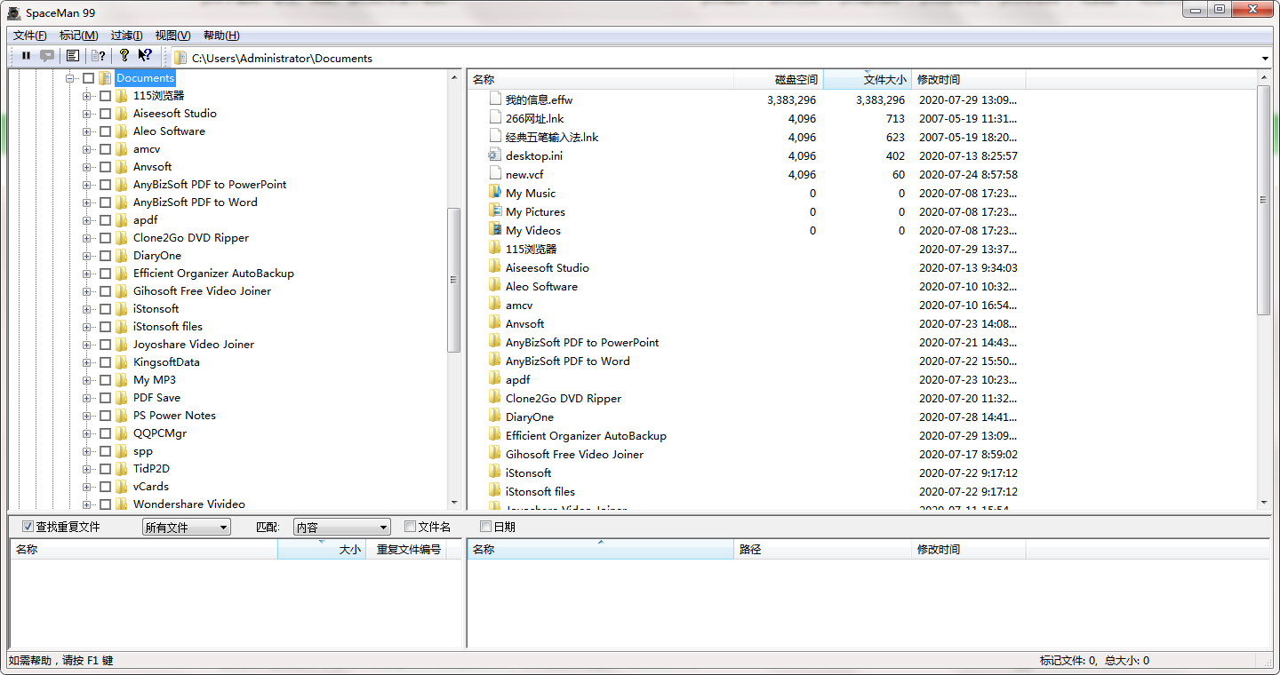1280x675 pixels.
Task: Click the new.vcf file icon
Action: click(495, 174)
